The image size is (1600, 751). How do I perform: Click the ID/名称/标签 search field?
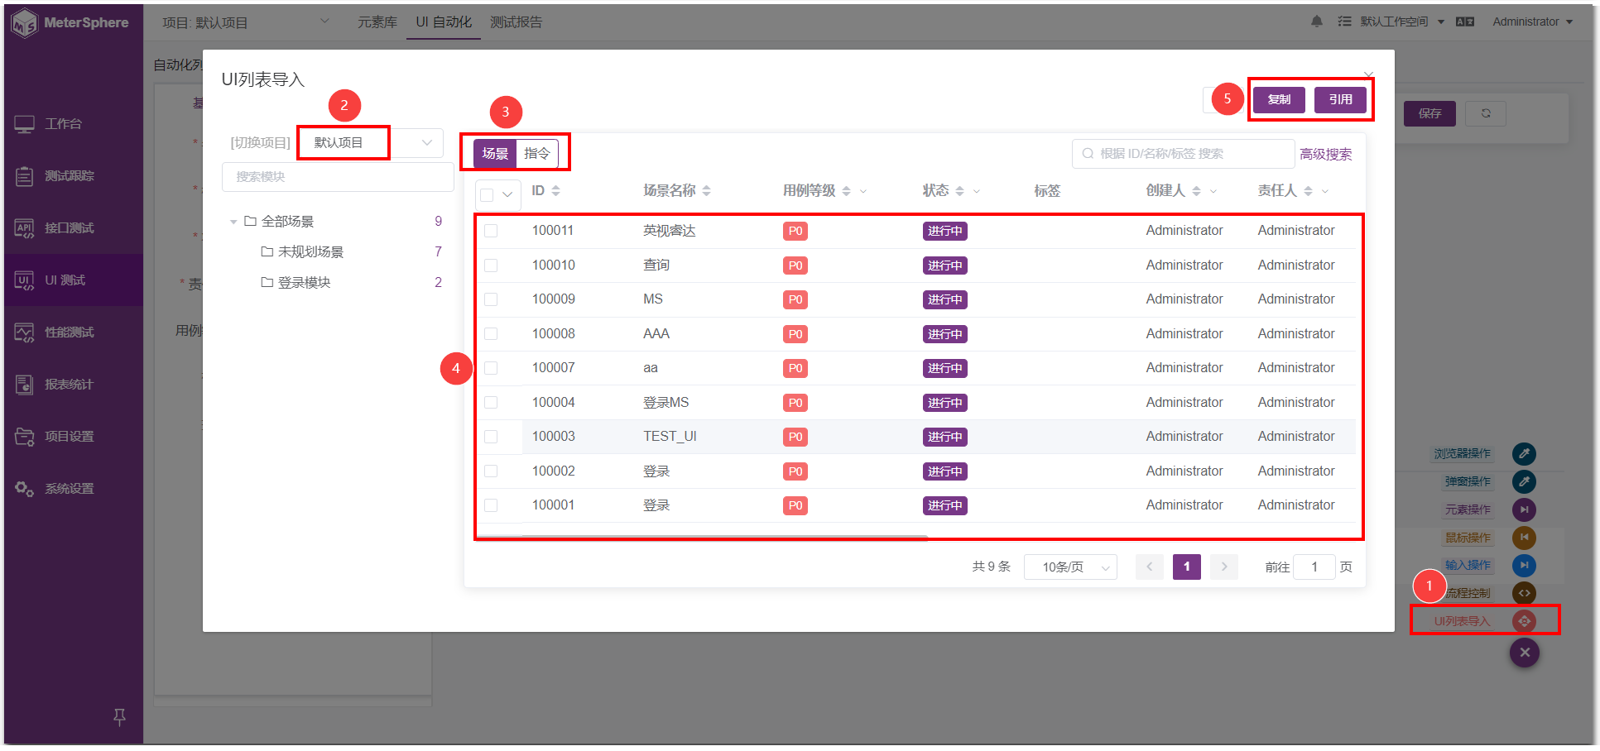pyautogui.click(x=1184, y=154)
